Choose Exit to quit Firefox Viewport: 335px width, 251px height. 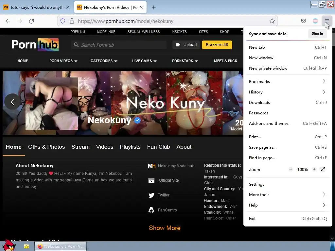click(x=288, y=219)
